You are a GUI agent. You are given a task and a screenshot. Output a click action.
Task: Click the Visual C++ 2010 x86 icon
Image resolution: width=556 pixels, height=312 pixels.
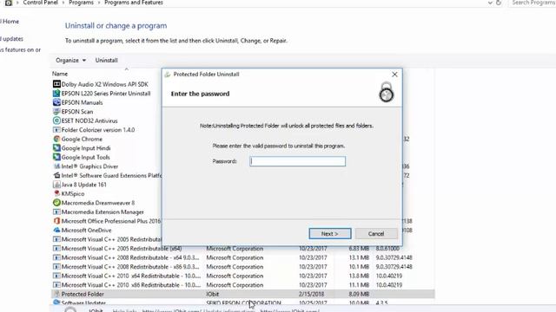tap(56, 285)
